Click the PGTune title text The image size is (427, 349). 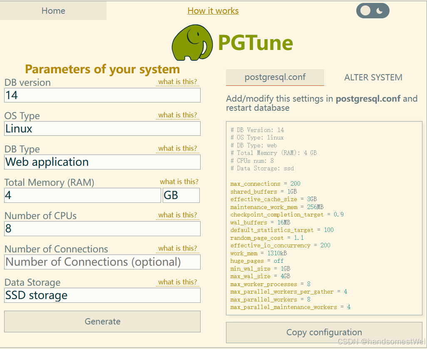[256, 43]
